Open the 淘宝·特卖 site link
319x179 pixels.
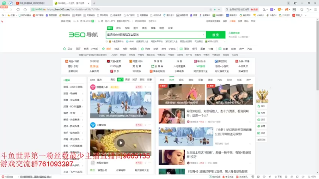[72, 61]
